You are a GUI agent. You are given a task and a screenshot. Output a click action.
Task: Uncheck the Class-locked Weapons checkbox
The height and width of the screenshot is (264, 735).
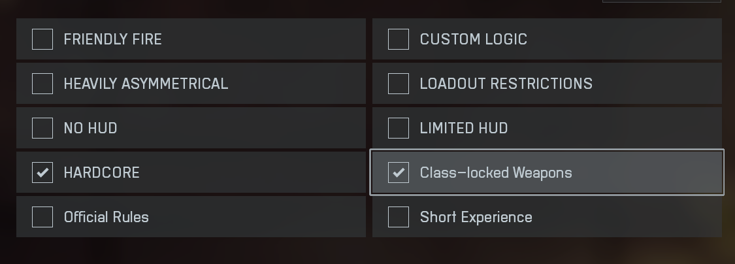coord(399,173)
